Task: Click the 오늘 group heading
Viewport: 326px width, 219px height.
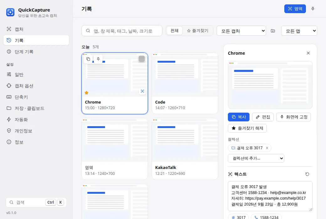Action: (86, 47)
